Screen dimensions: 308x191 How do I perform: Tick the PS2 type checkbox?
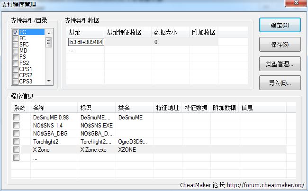tap(16, 63)
